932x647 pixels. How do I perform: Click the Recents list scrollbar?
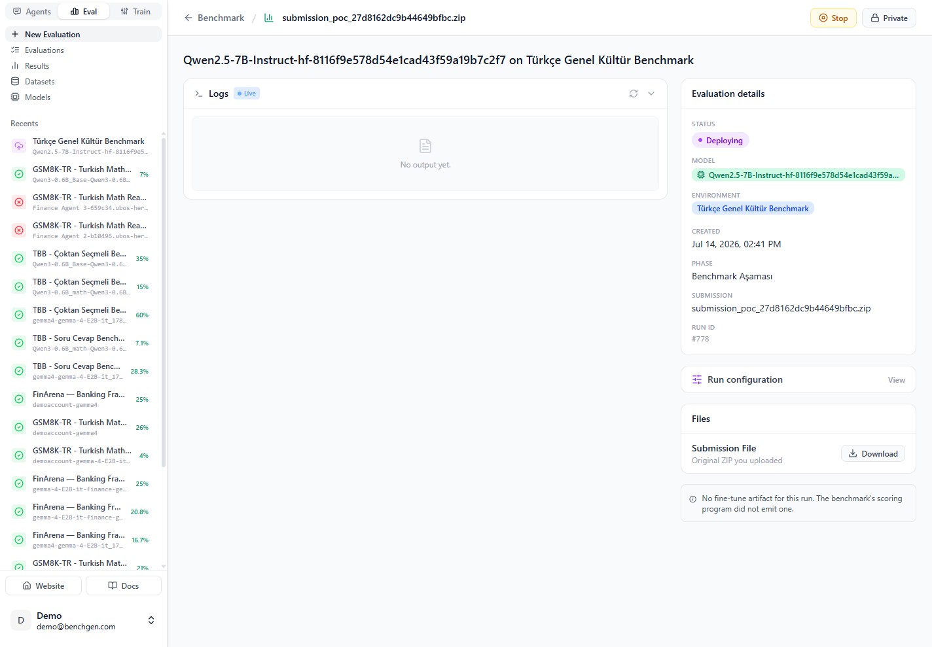pyautogui.click(x=164, y=302)
